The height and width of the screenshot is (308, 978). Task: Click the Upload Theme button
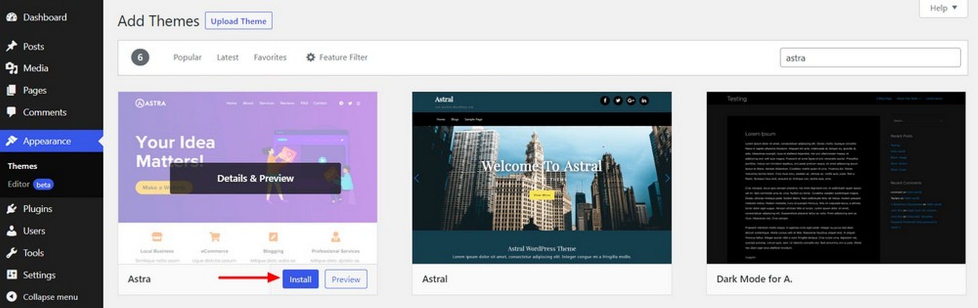pyautogui.click(x=239, y=21)
